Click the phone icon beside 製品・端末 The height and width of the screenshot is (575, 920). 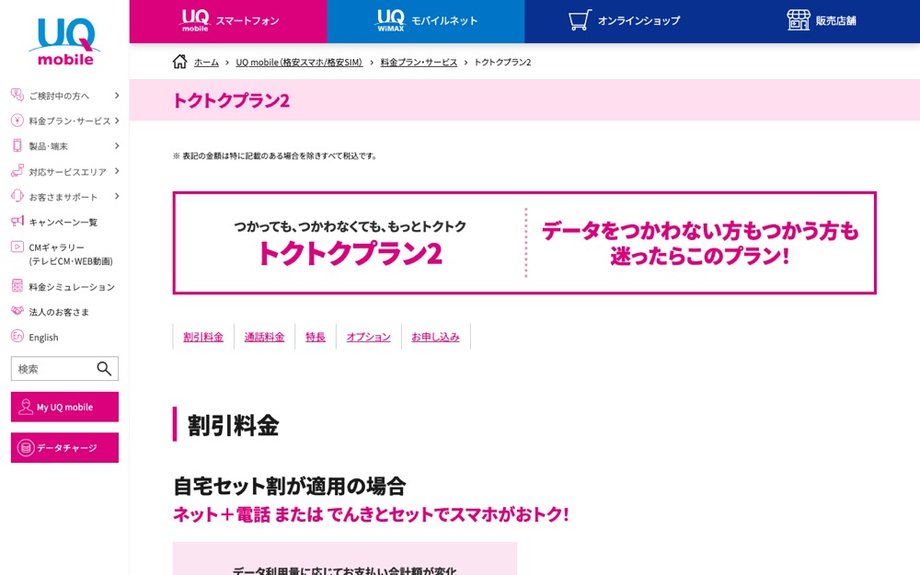pos(17,145)
